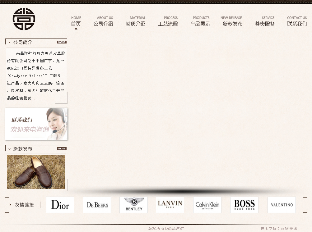
Task: Click MORE button in 新款发布 section
Action: tap(62, 149)
